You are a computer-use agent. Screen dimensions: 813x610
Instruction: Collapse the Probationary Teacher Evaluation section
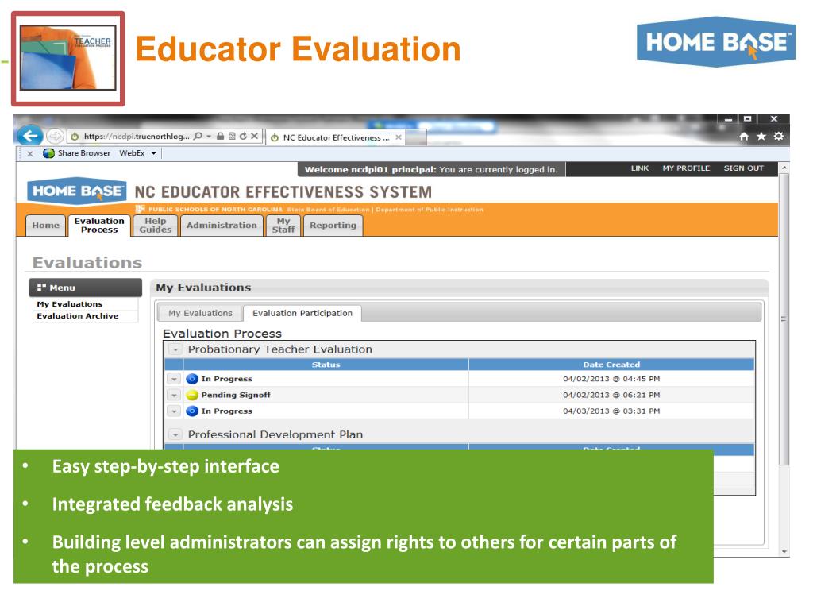[x=175, y=349]
